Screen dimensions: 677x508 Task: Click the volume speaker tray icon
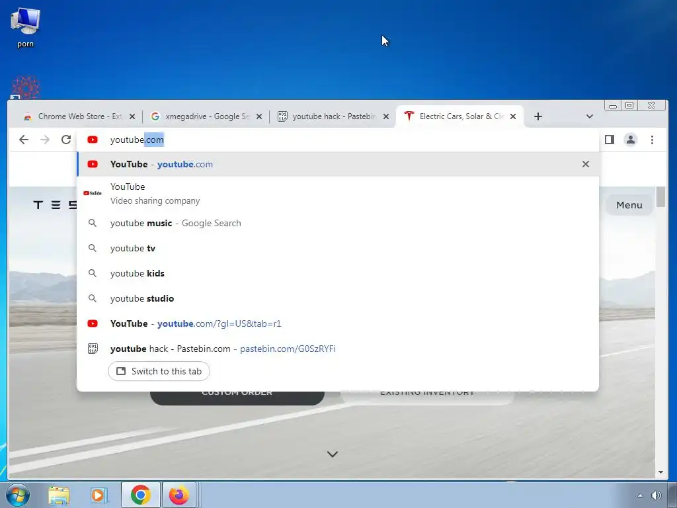657,495
